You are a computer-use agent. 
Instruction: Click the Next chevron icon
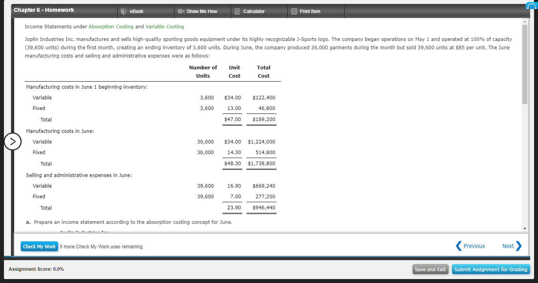coord(518,246)
